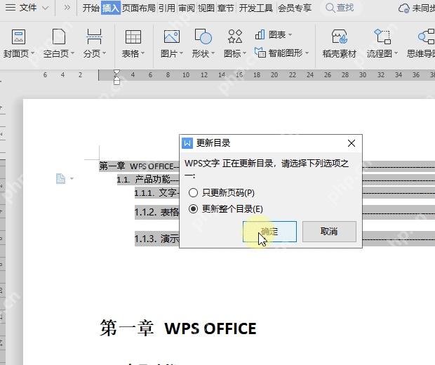Screen dimensions: 435x365
Task: Click the 分页 page break icon
Action: (94, 36)
